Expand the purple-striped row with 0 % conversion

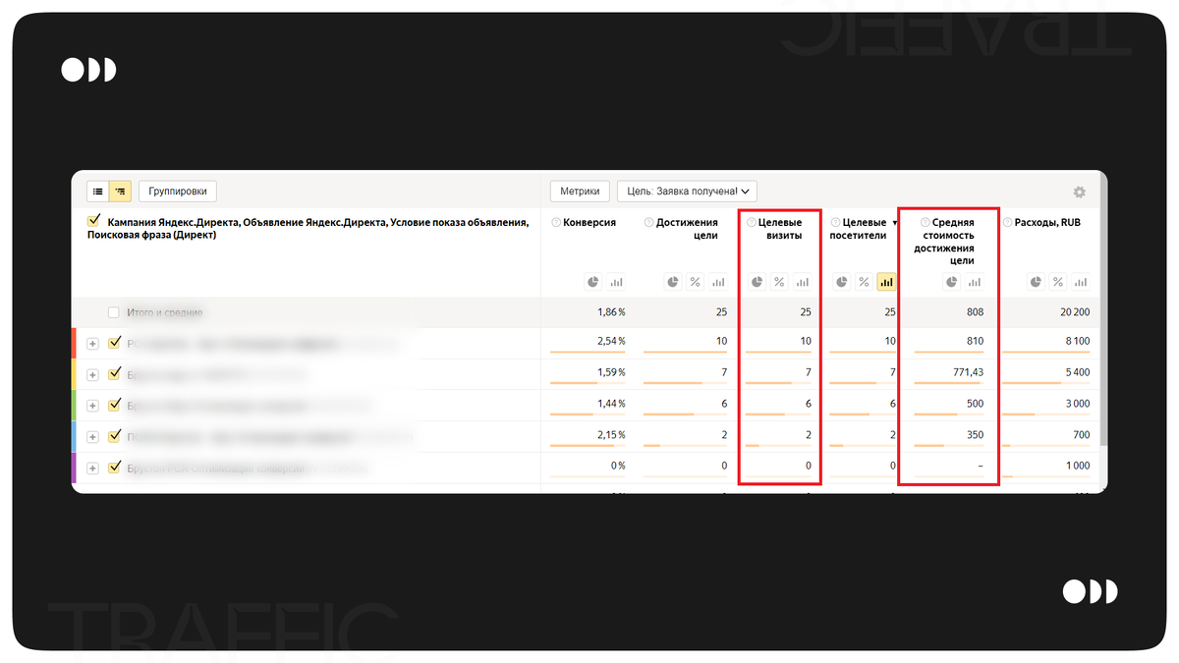(x=93, y=469)
